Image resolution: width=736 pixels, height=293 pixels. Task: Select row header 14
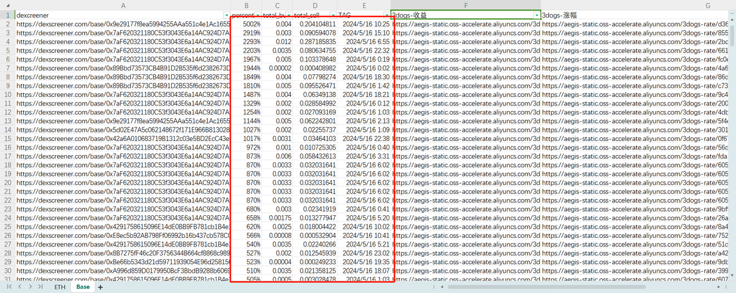[x=7, y=130]
